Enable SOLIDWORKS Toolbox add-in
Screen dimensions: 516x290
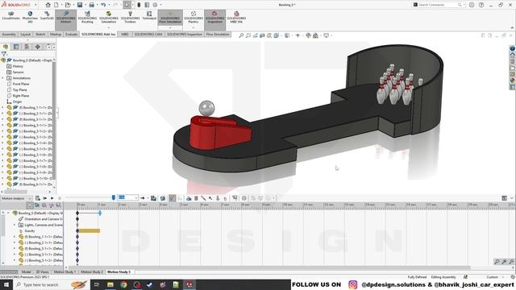tap(130, 17)
